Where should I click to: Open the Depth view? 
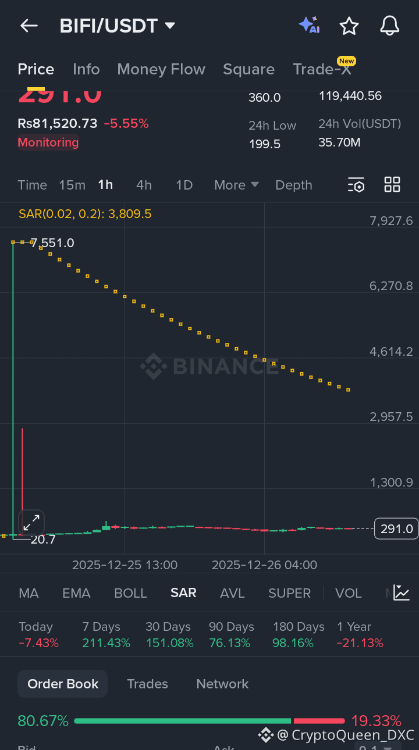[293, 184]
